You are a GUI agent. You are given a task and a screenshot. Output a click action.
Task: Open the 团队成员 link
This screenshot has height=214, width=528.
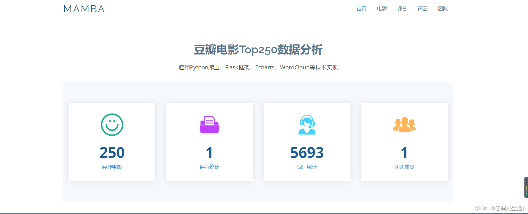(x=404, y=167)
